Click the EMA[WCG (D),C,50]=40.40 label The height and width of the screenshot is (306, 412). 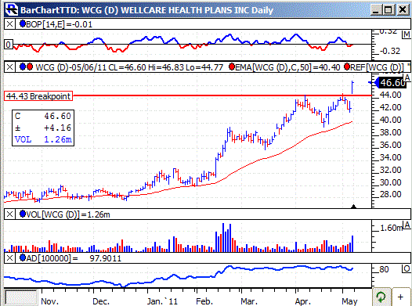(x=287, y=67)
